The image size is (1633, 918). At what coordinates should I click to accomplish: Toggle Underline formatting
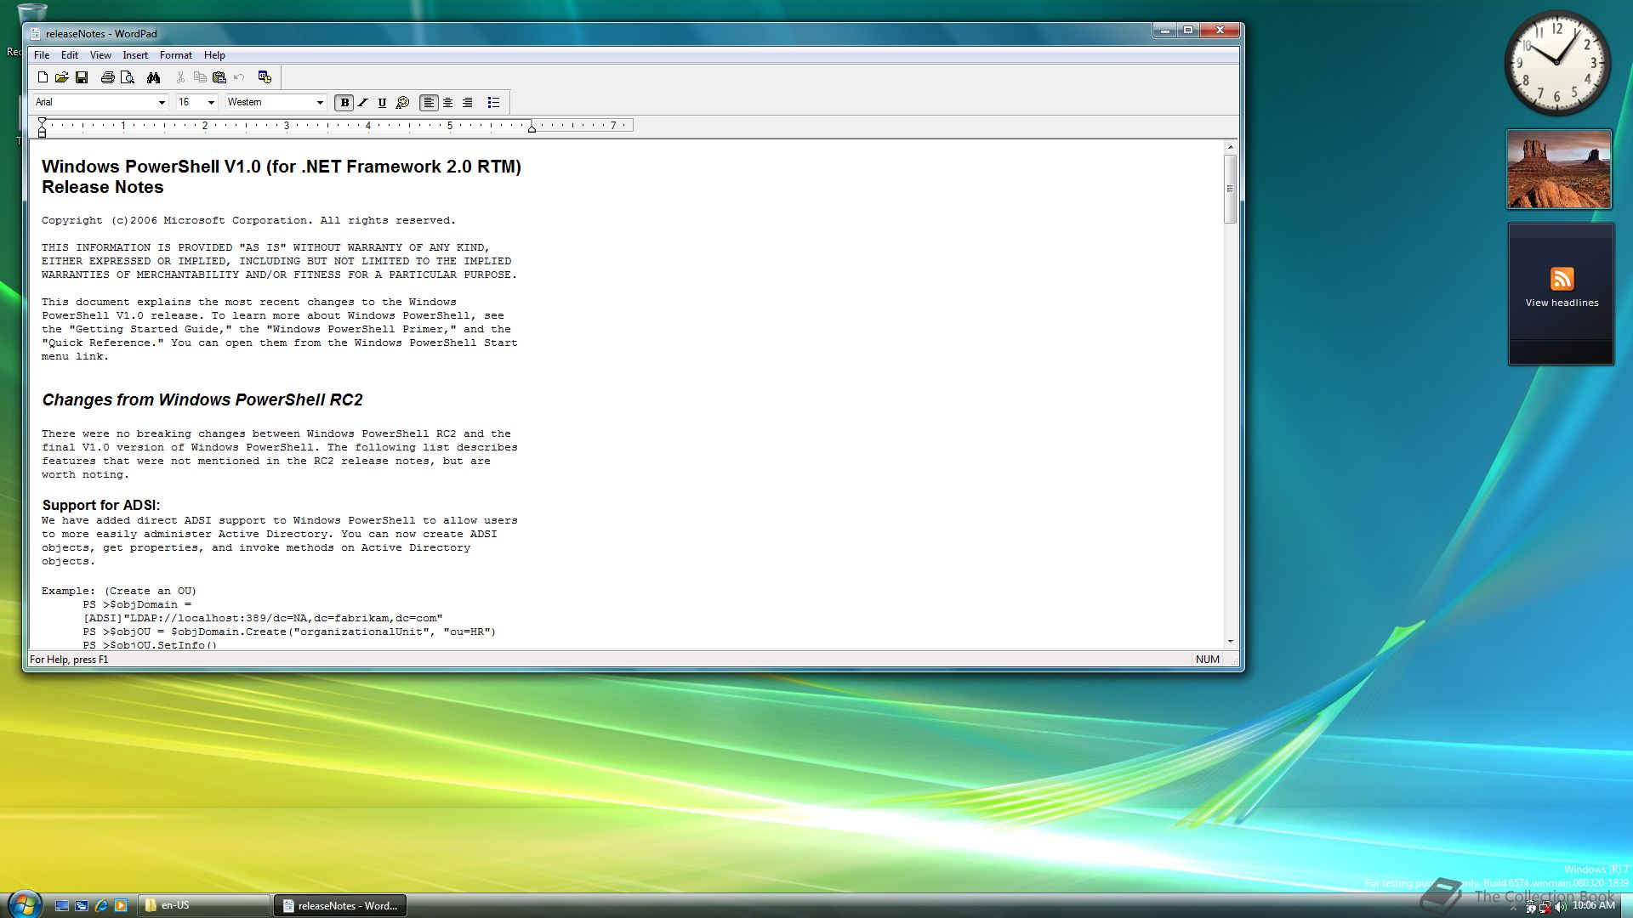(383, 103)
